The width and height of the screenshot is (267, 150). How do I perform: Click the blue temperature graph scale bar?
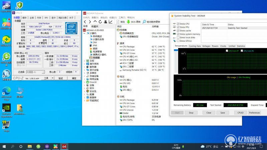tap(176, 50)
